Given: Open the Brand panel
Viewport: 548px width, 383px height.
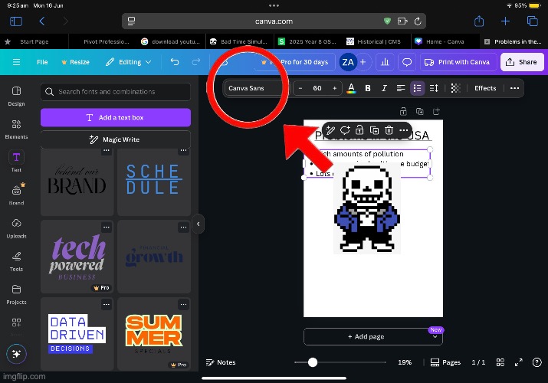Looking at the screenshot, I should tap(16, 194).
